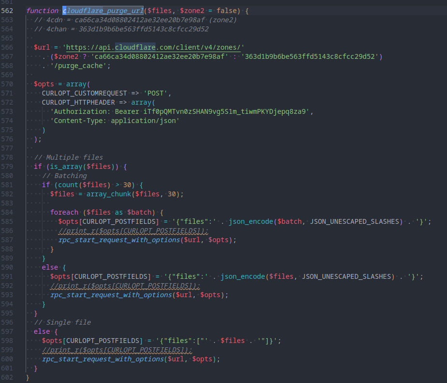The image size is (447, 383).
Task: Click the 'false' default value on line 562
Action: (227, 11)
